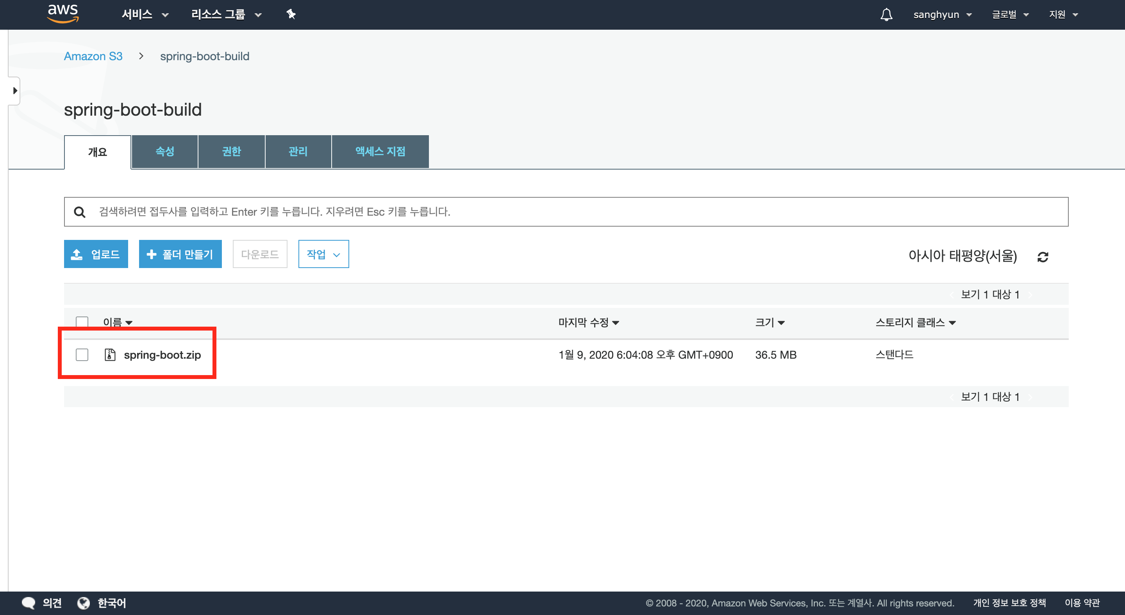
Task: Check the spring-boot.zip row checkbox
Action: pyautogui.click(x=82, y=355)
